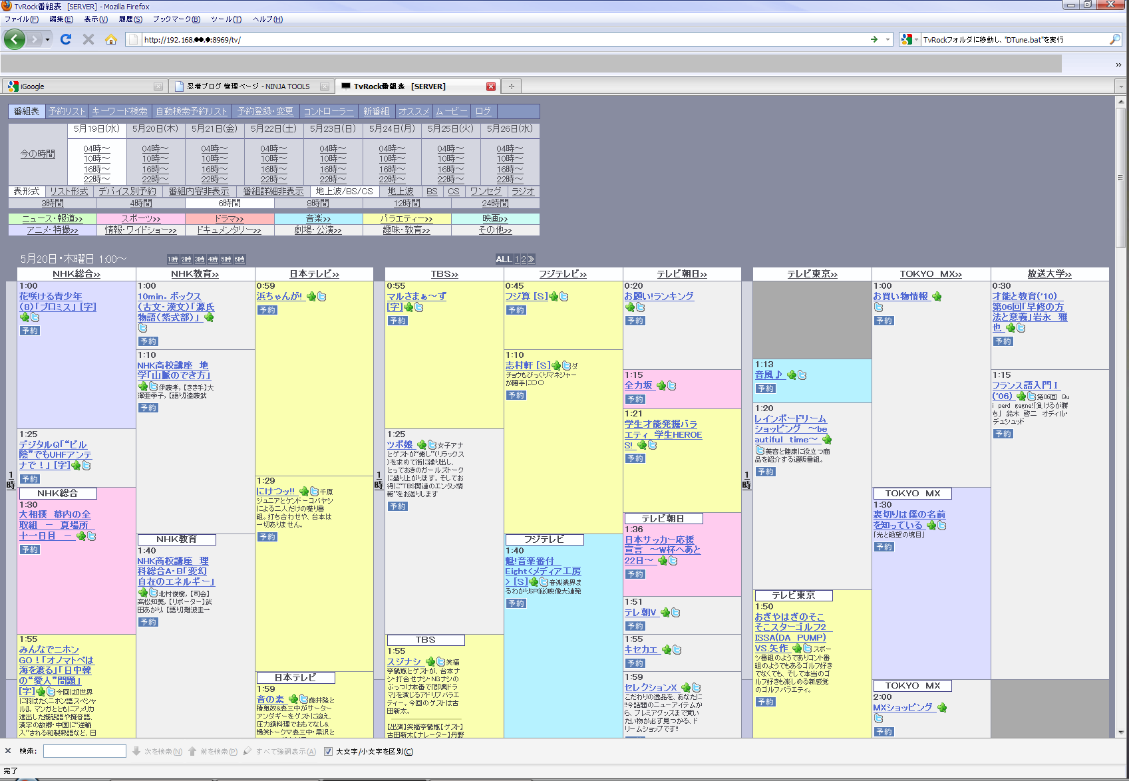Click the find bar 検索 input box
This screenshot has width=1129, height=781.
84,751
